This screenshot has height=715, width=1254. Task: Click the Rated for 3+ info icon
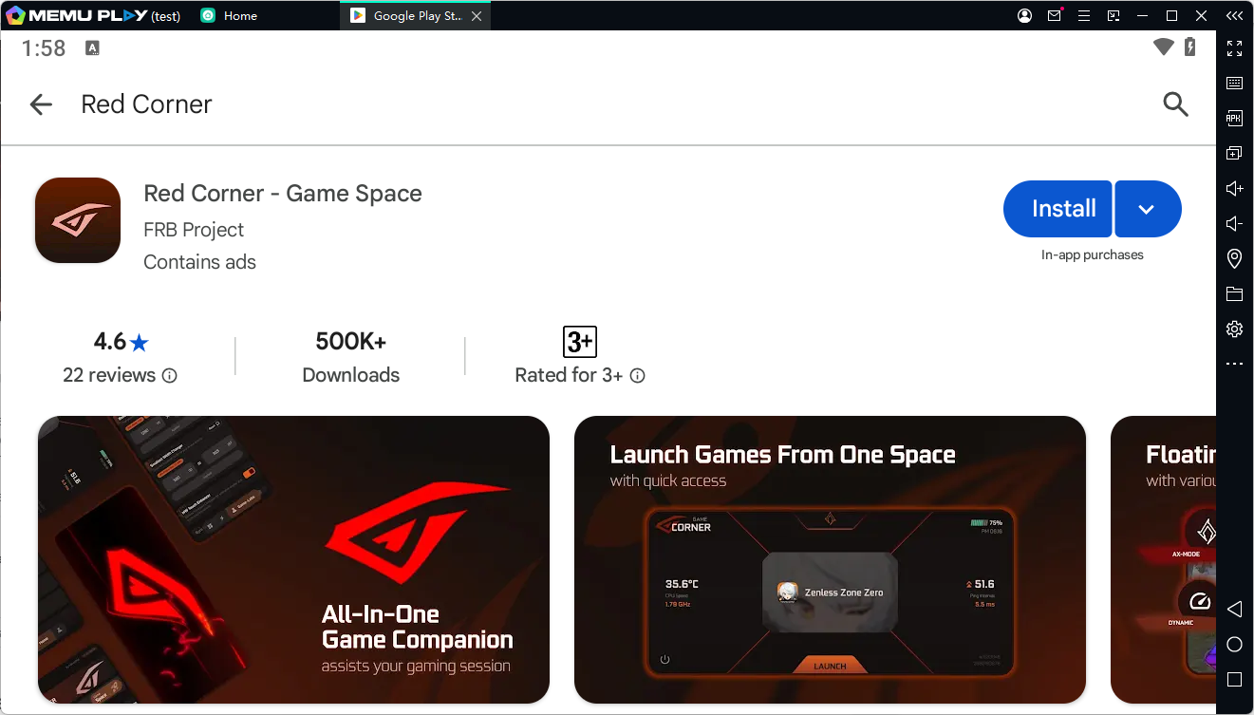[638, 376]
